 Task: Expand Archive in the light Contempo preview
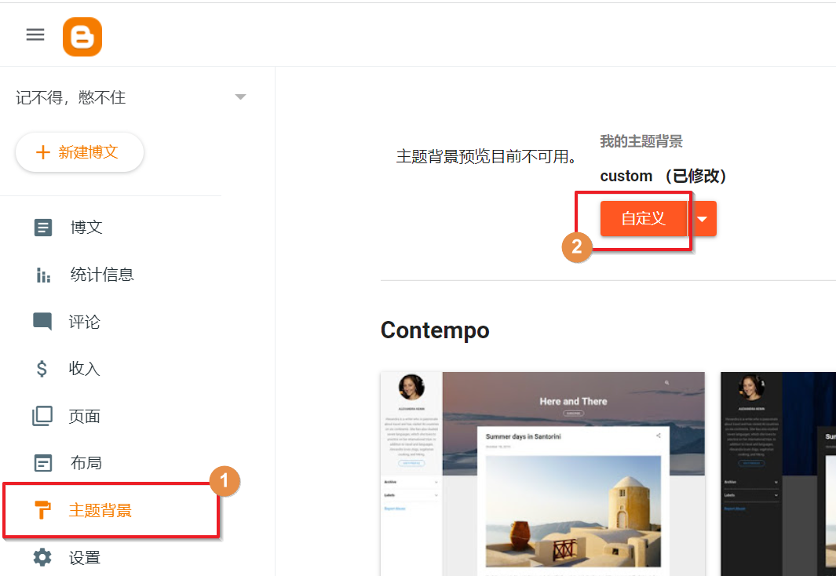point(436,482)
